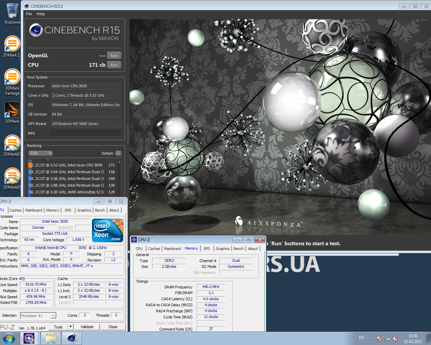Switch to CPU-Z in the taskbar
Image resolution: width=431 pixels, height=345 pixels.
pyautogui.click(x=29, y=338)
